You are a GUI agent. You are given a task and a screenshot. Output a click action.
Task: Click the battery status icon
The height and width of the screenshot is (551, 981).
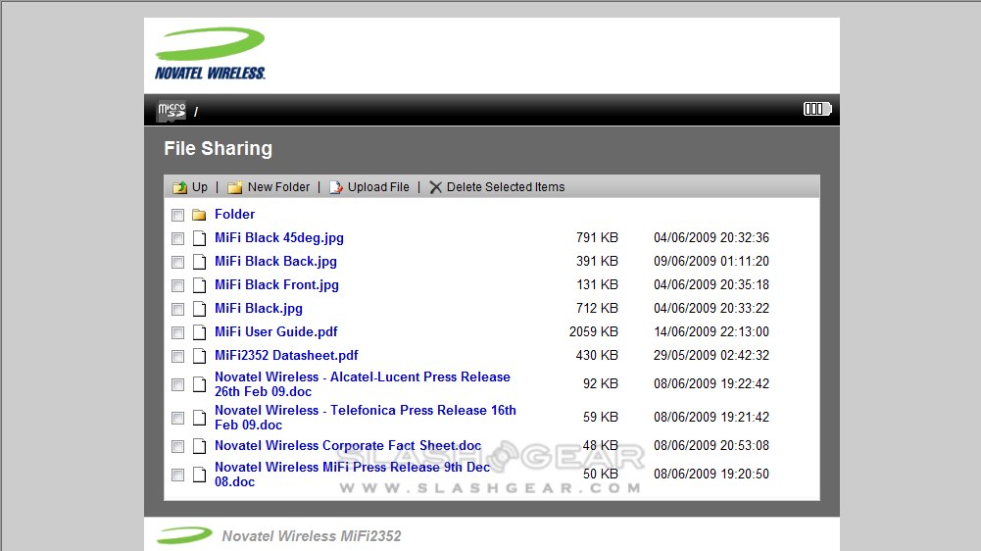click(817, 109)
